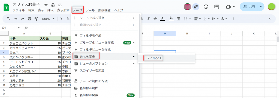Redo the last action

coord(23,19)
